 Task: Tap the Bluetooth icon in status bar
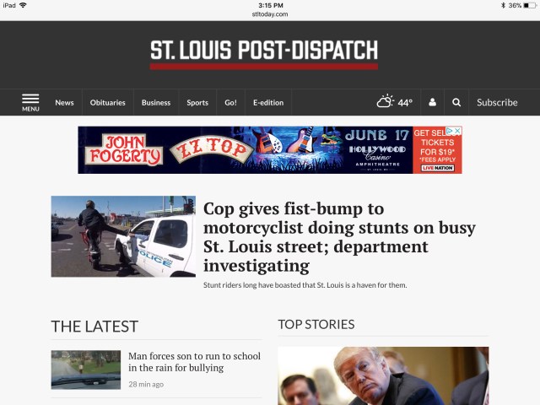click(x=503, y=5)
